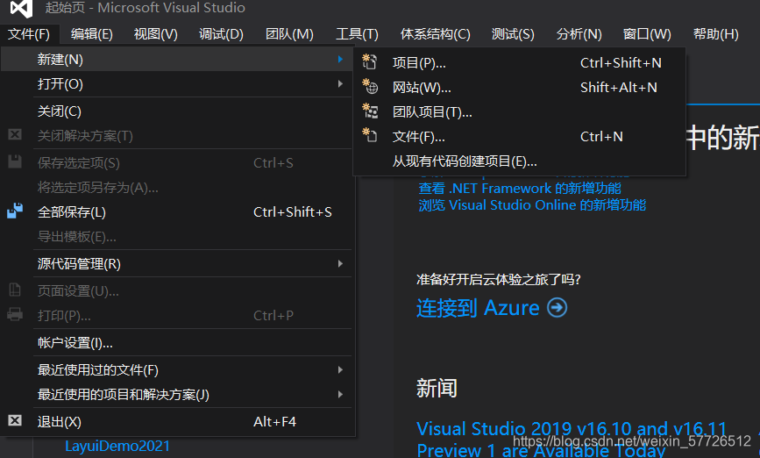The width and height of the screenshot is (760, 458).
Task: Open 帐户设置(I)... menu entry
Action: point(176,342)
